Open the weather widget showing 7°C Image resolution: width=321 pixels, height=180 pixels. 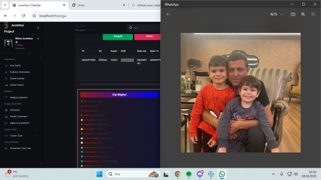tap(17, 174)
